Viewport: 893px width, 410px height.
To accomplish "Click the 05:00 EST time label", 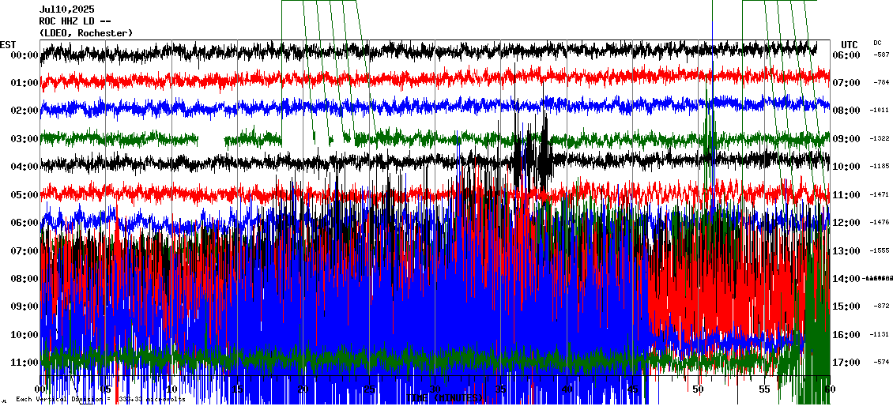I will click(24, 195).
